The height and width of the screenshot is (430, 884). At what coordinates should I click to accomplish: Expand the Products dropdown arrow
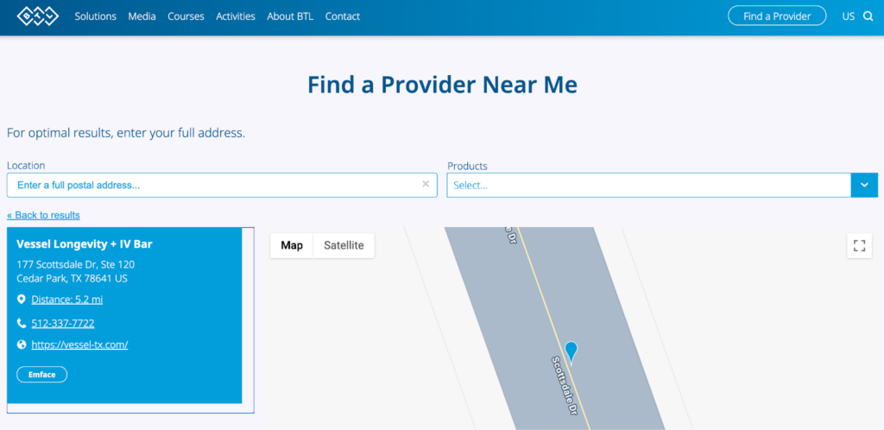pyautogui.click(x=864, y=185)
